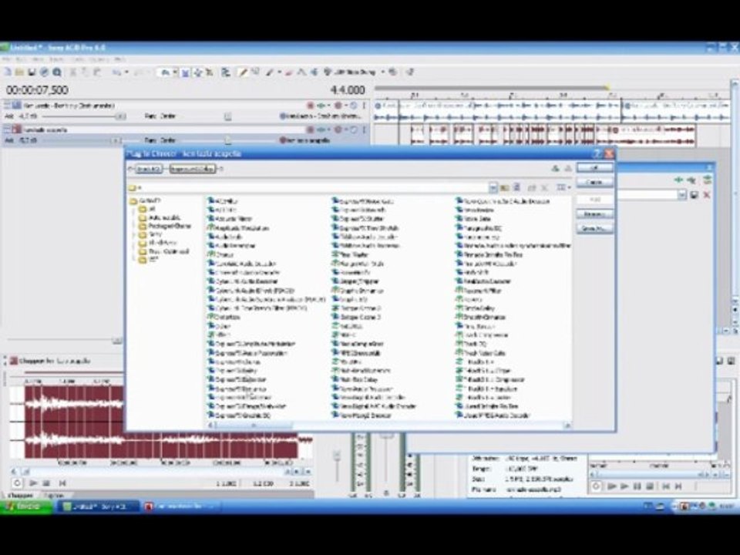
Task: Click the Windows Start button
Action: click(x=26, y=506)
